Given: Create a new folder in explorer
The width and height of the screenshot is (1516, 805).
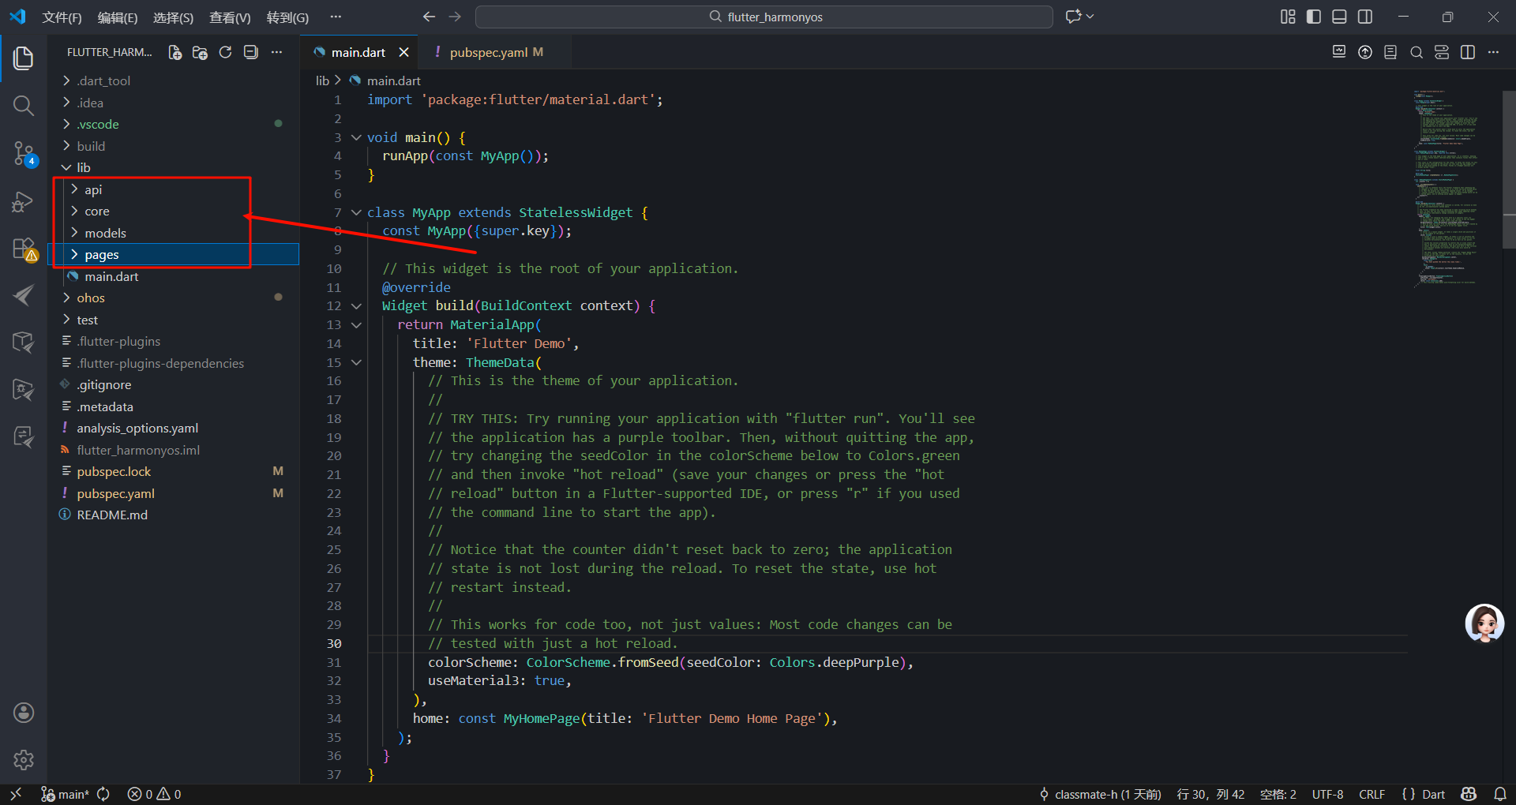Looking at the screenshot, I should click(x=200, y=52).
